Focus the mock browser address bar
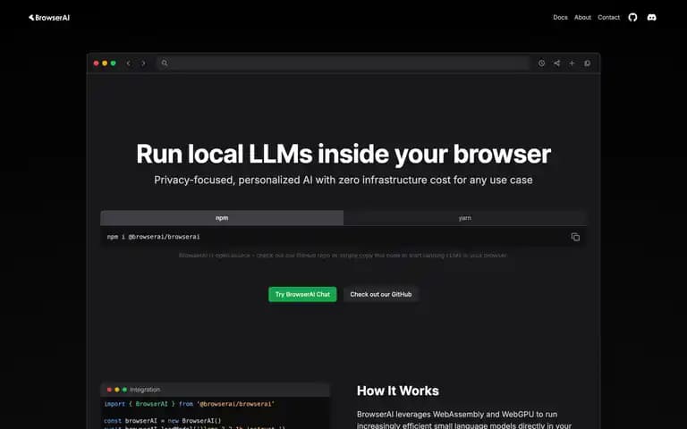 [x=343, y=63]
